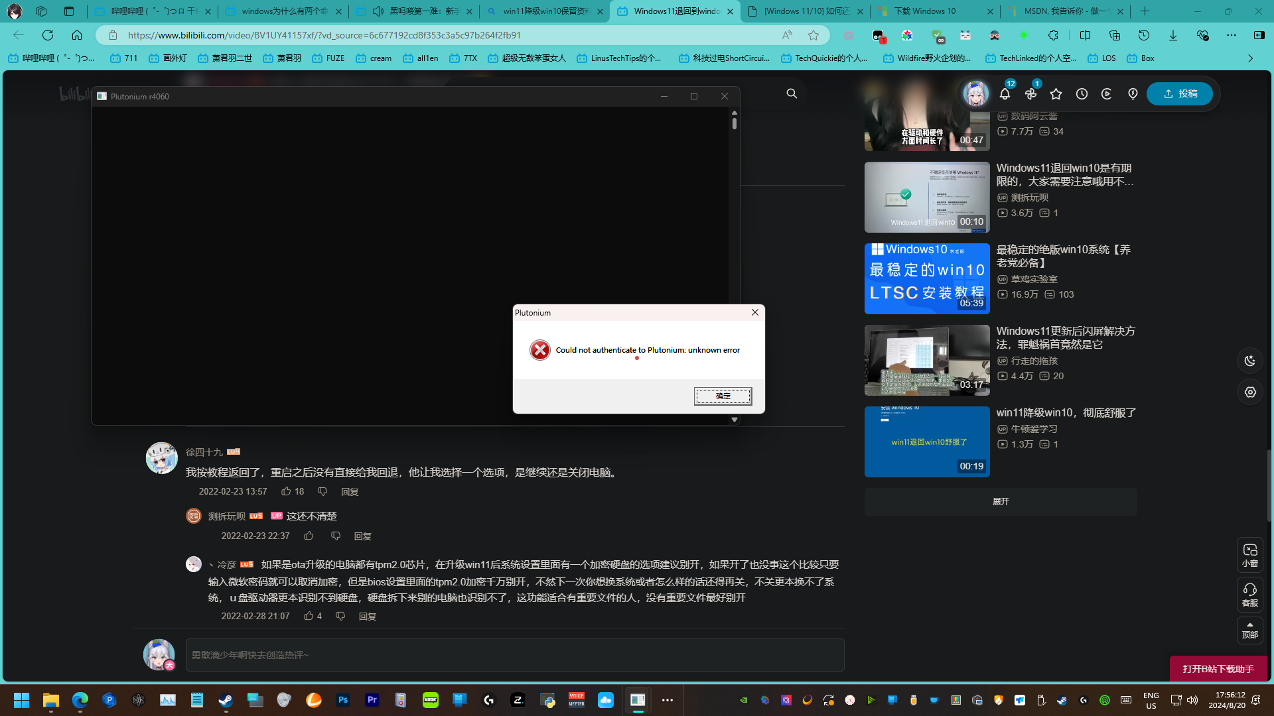Open Edge settings and more menu
This screenshot has width=1274, height=716.
pos(1232,35)
